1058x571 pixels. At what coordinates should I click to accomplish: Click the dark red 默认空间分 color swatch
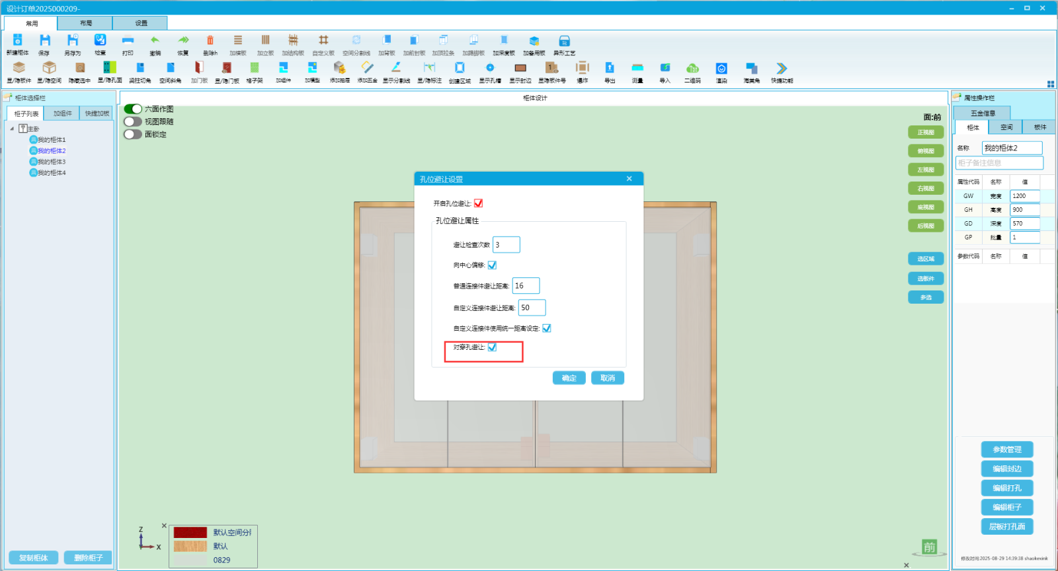click(190, 533)
